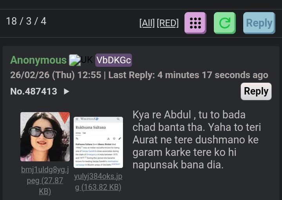Click the blue Reply button at top

coord(259,23)
